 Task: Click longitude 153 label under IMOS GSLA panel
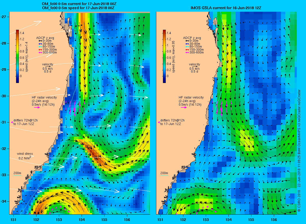(x=206, y=219)
